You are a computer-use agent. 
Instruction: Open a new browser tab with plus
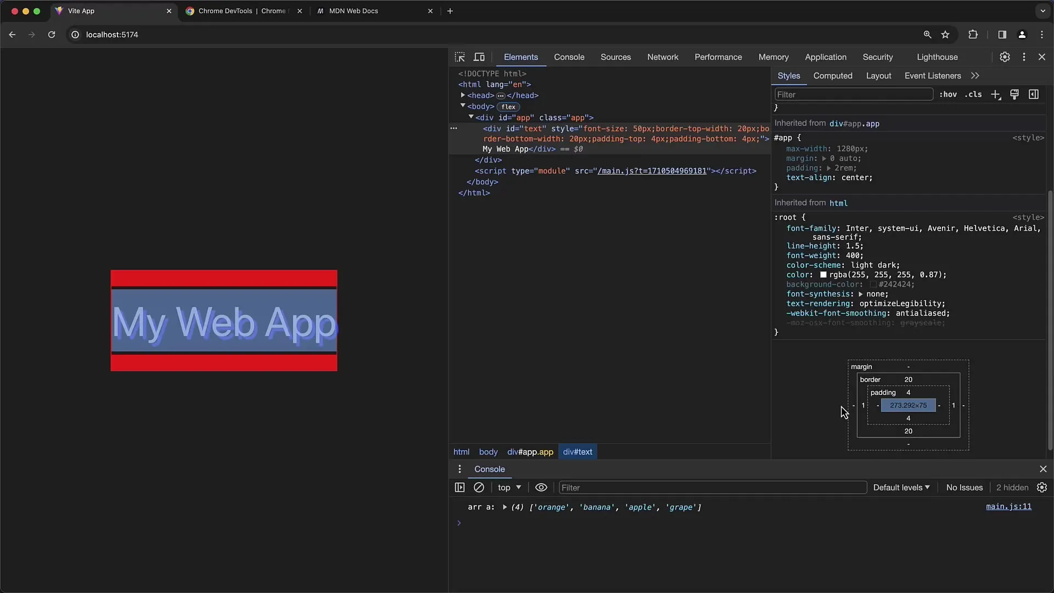tap(450, 11)
